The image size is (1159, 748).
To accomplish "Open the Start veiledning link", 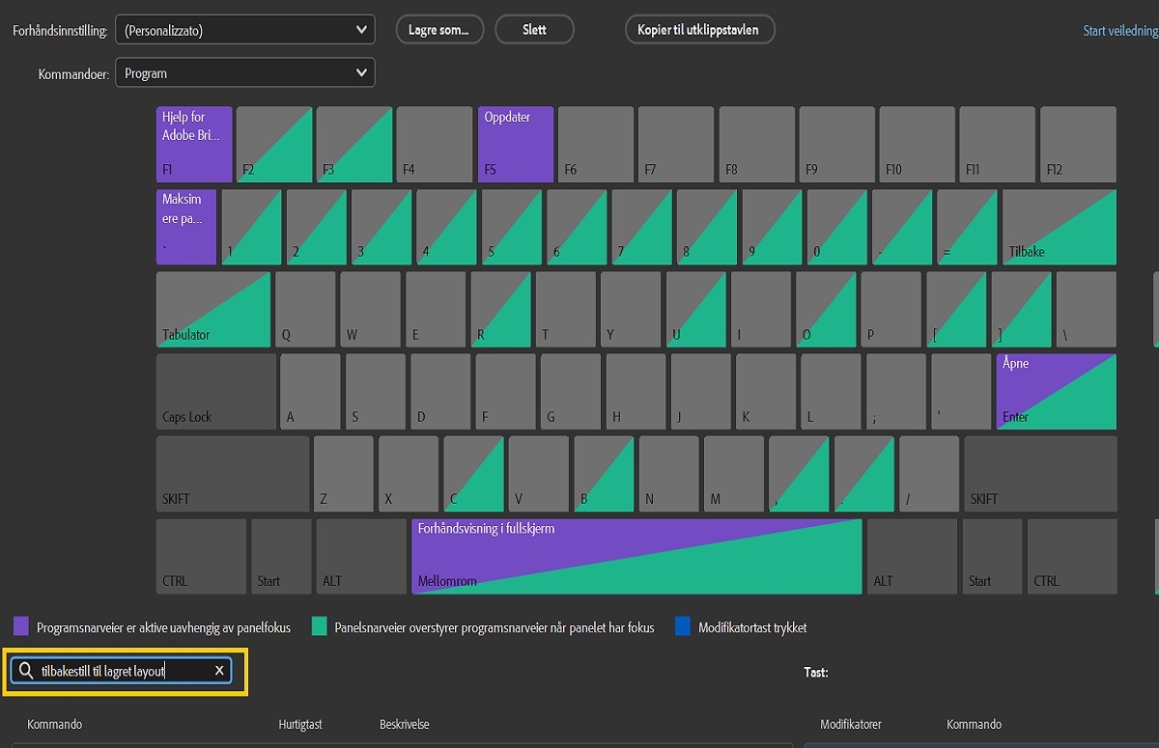I will [1120, 30].
